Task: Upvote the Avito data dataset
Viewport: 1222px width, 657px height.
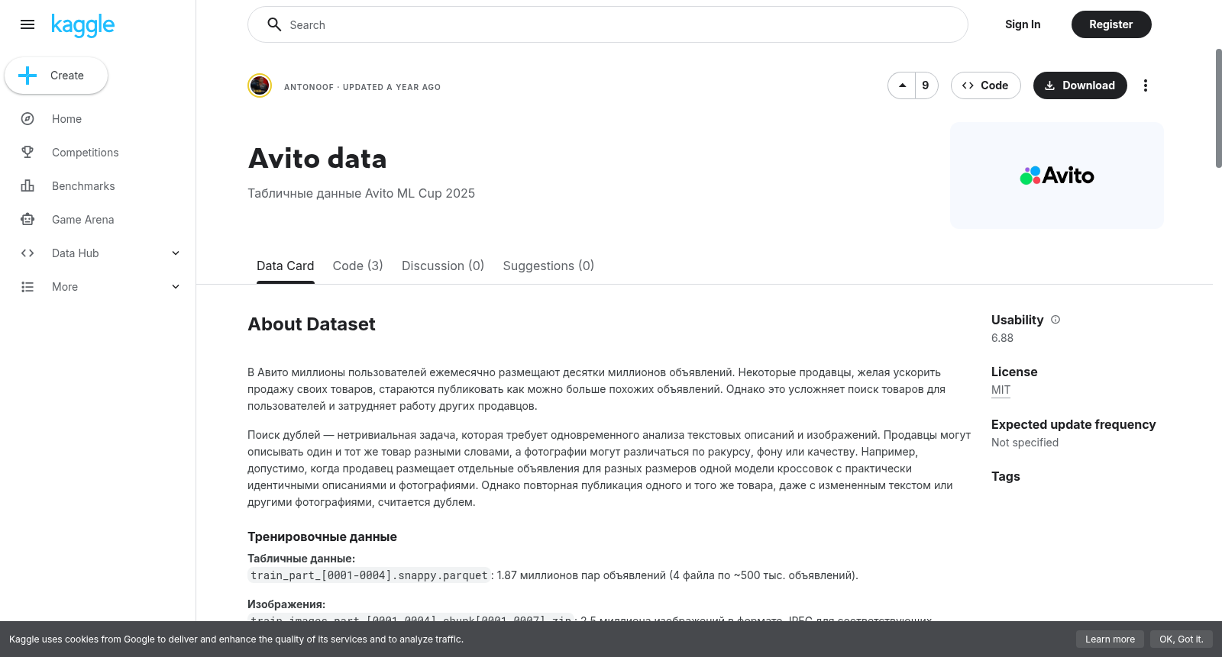Action: coord(902,85)
